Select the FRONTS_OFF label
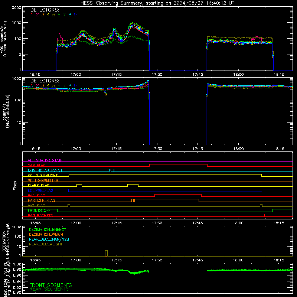Viewport: 297px width, 297px height. 39,210
